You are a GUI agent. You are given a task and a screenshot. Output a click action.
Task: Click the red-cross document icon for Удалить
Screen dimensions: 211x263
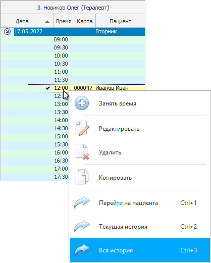(x=82, y=152)
